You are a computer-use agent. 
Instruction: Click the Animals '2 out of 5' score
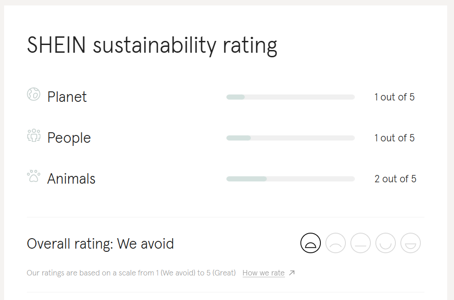[x=395, y=179]
